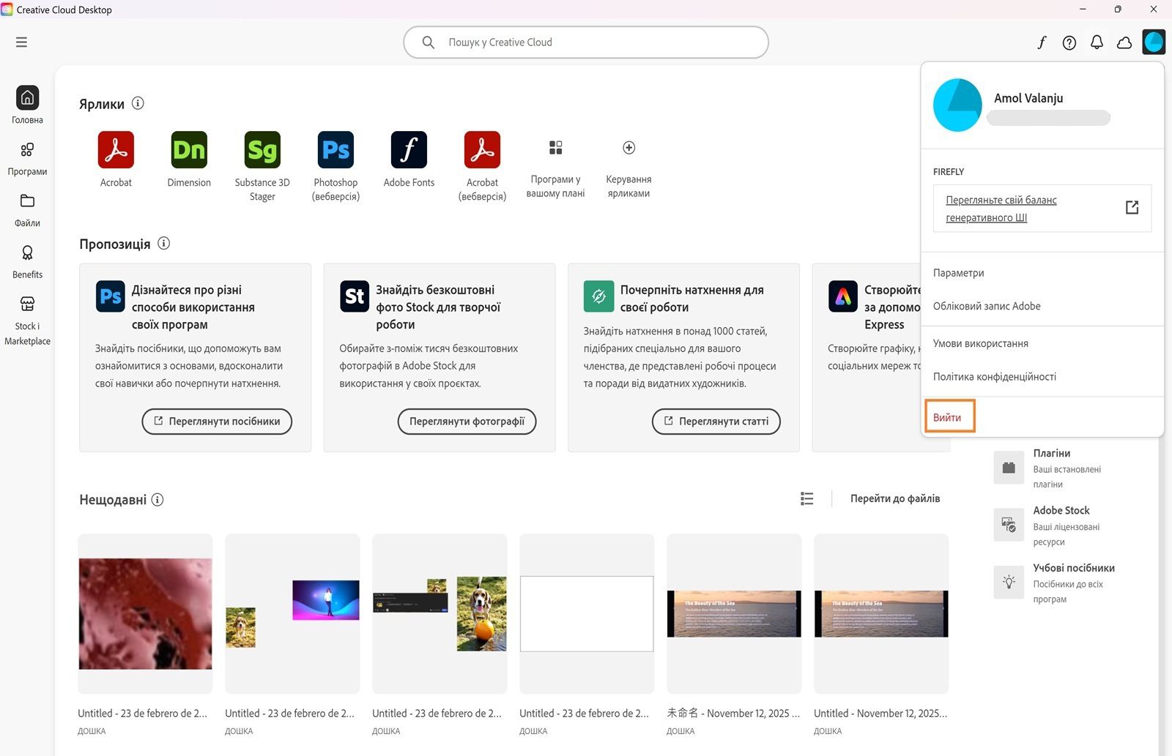Click Почерпніть натхнення card heading
The image size is (1172, 756).
692,299
